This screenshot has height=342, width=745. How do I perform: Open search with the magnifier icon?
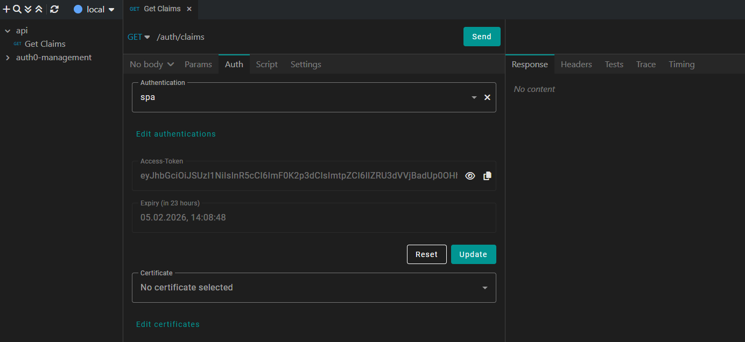(x=17, y=9)
